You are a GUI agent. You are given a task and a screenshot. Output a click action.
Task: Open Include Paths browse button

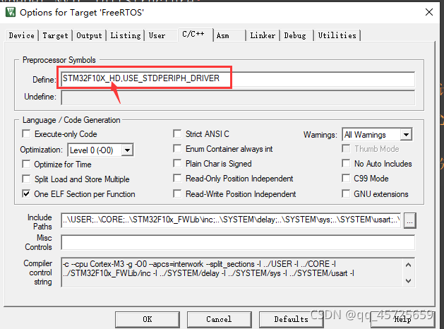409,220
